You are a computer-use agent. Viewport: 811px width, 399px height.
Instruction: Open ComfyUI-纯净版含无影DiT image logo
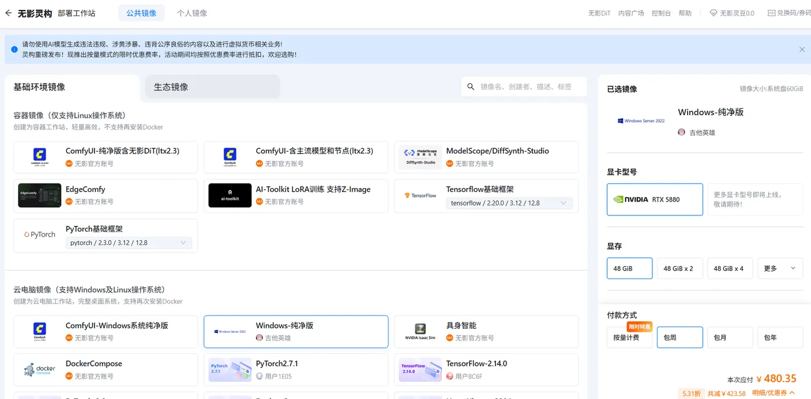click(39, 157)
